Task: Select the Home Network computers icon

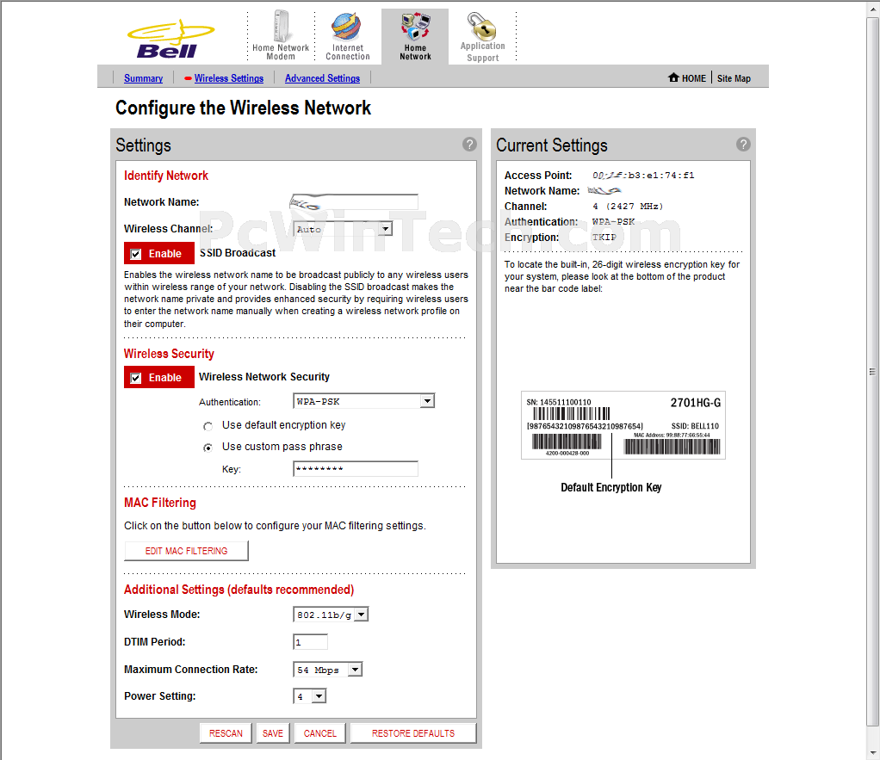Action: click(415, 27)
